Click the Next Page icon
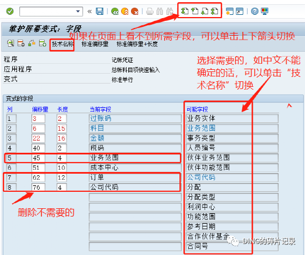This screenshot has height=255, width=305. (204, 11)
